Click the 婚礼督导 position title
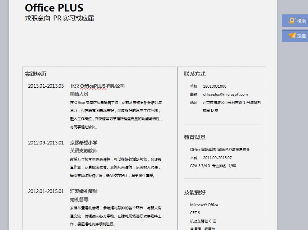 pos(79,199)
